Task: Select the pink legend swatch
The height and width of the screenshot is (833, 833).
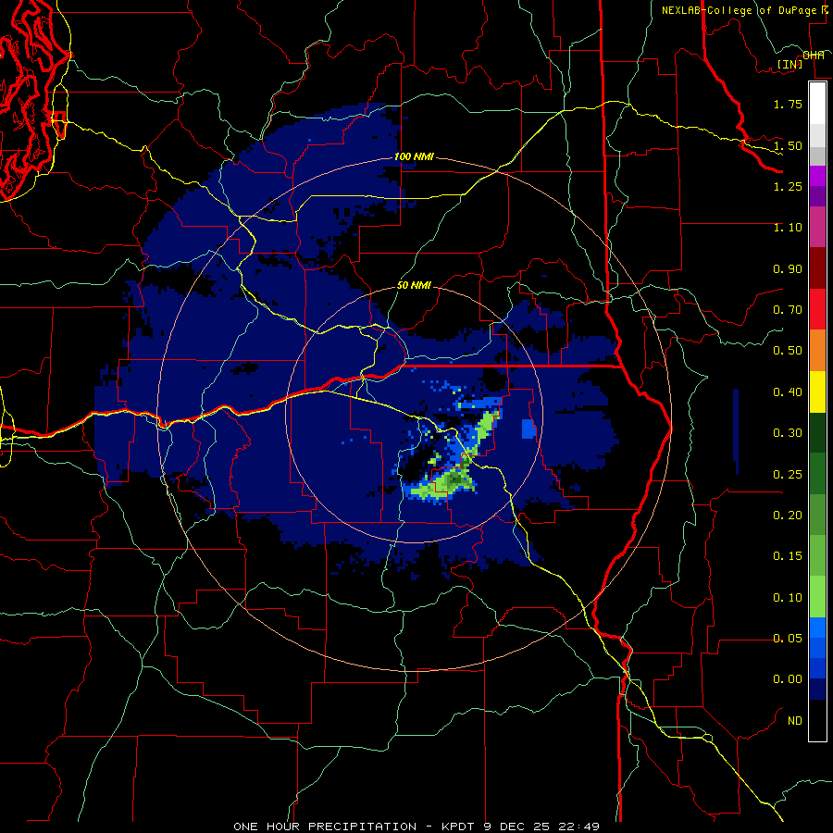Action: [x=817, y=228]
